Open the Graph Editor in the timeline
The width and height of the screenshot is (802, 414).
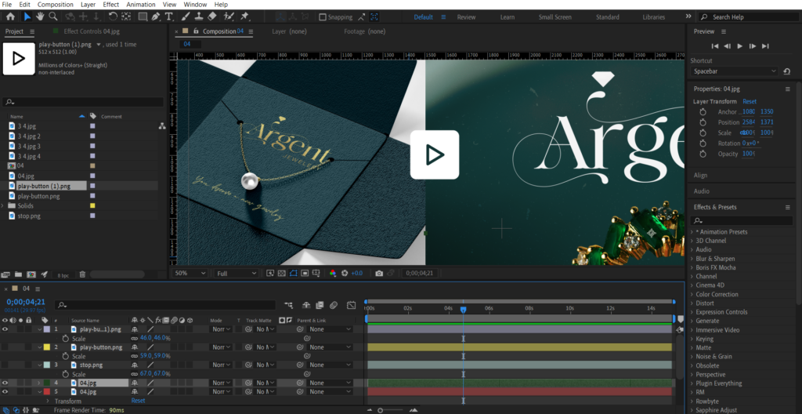point(351,305)
